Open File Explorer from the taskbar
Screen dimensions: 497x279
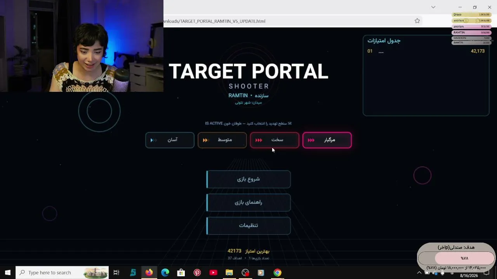(229, 272)
